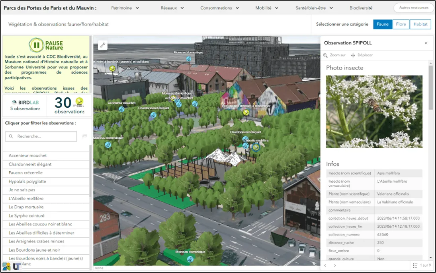
Task: Expand the Patrimoine dropdown menu
Action: [x=125, y=8]
